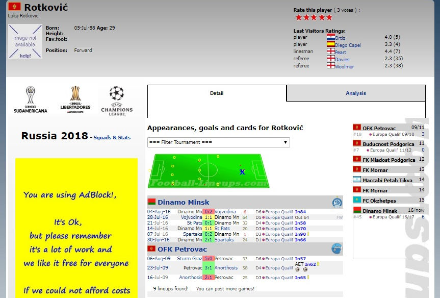Click the Russia 2018 heading
The image size is (440, 298).
pyautogui.click(x=55, y=136)
